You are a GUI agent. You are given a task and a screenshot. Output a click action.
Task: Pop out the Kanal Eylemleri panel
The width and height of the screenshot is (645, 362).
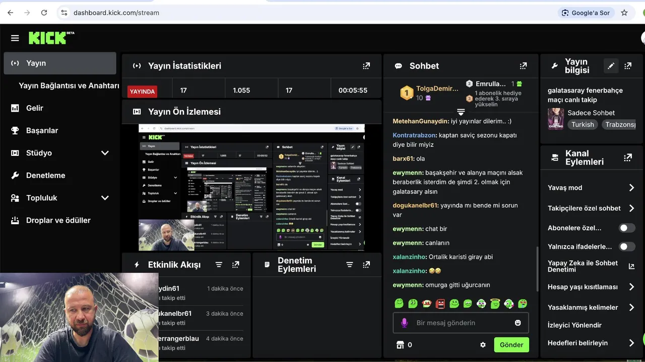628,157
